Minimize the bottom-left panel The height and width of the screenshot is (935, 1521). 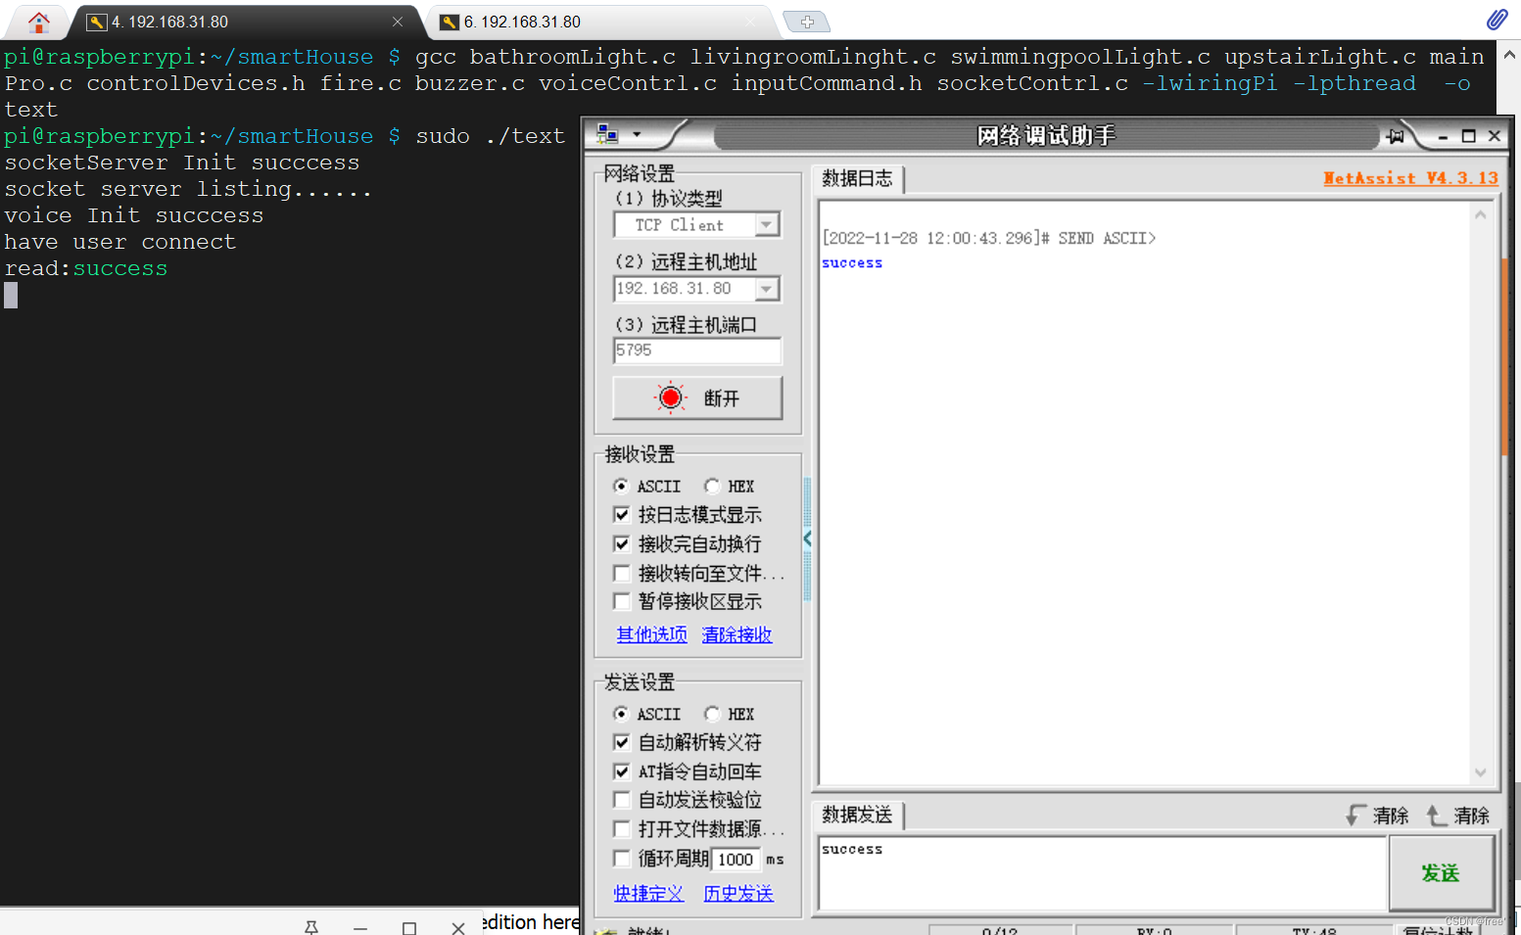click(x=360, y=927)
